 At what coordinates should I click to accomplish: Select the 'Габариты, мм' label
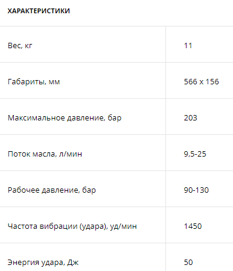click(34, 82)
